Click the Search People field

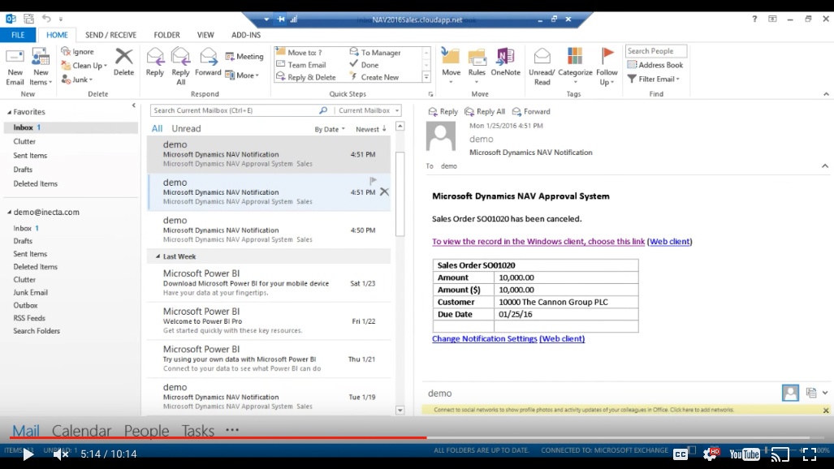pyautogui.click(x=656, y=51)
